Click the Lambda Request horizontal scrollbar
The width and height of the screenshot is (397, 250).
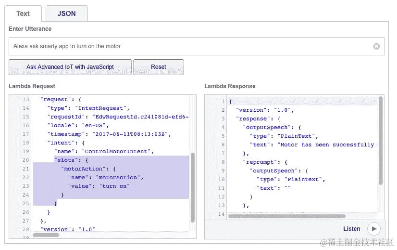(x=46, y=235)
